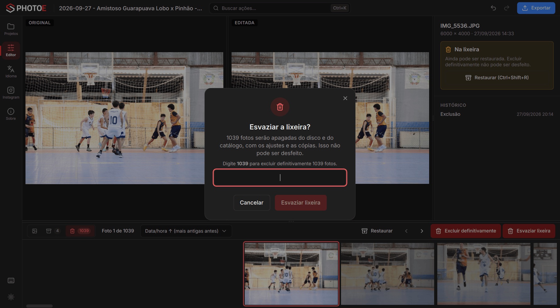The height and width of the screenshot is (308, 560).
Task: Click Restaurar (Ctrl+Shift+R) in side panel
Action: (x=497, y=78)
